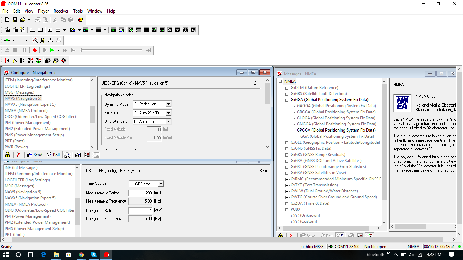Open the Fix Mode dropdown

[168, 113]
